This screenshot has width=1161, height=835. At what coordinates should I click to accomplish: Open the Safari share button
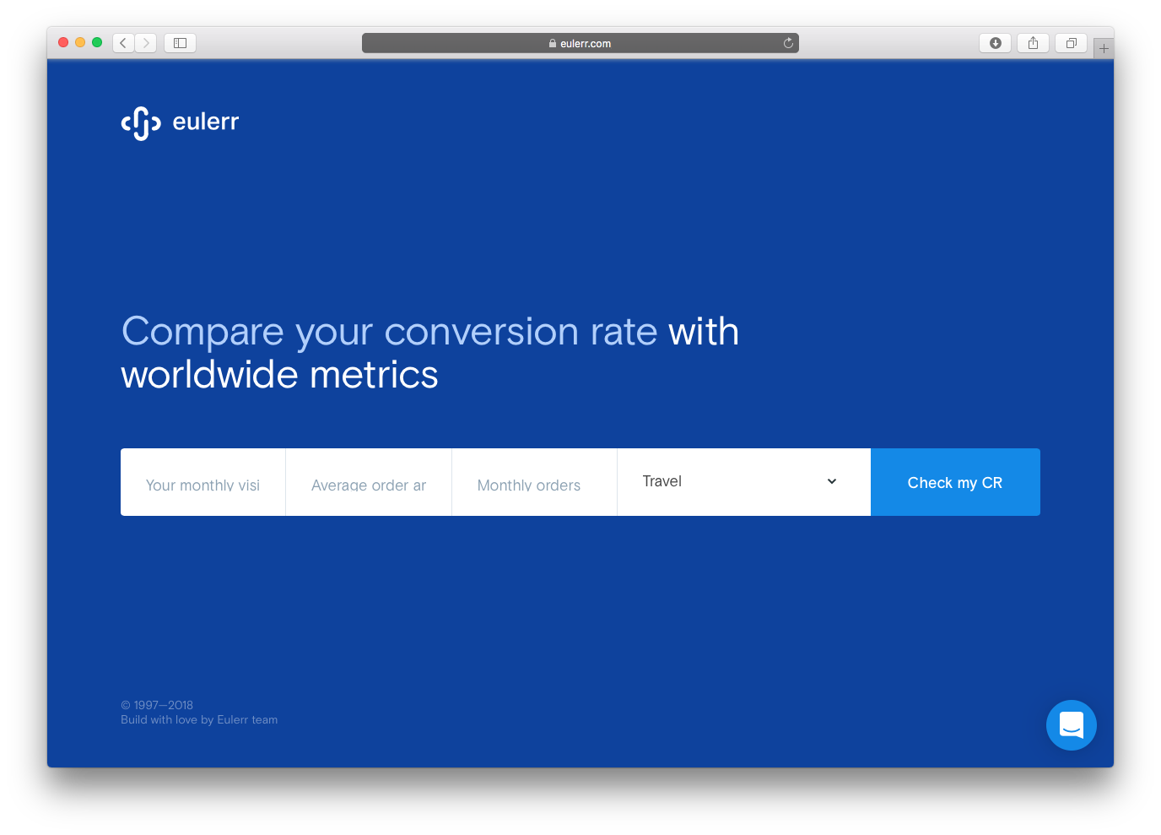[1033, 43]
